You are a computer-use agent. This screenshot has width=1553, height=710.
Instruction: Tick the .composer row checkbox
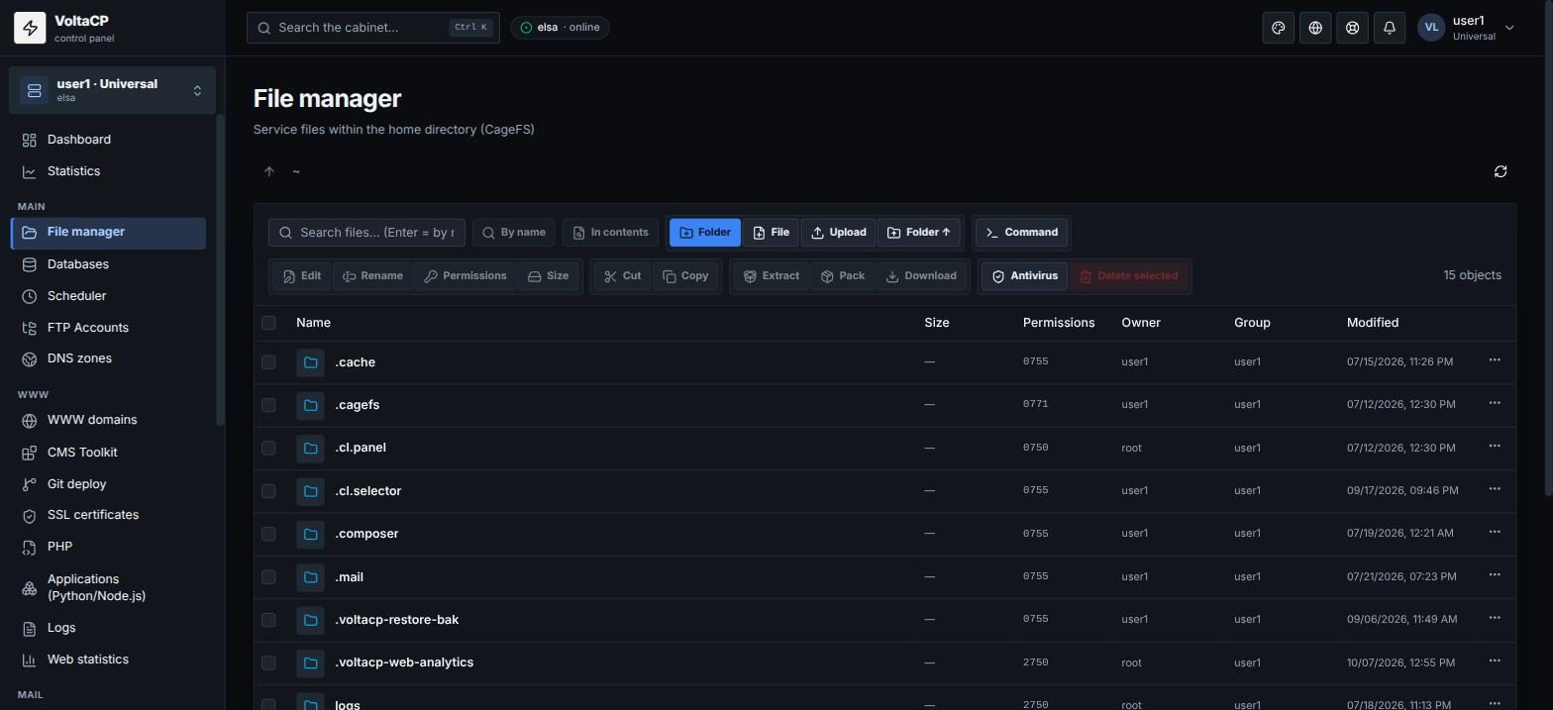pos(268,534)
